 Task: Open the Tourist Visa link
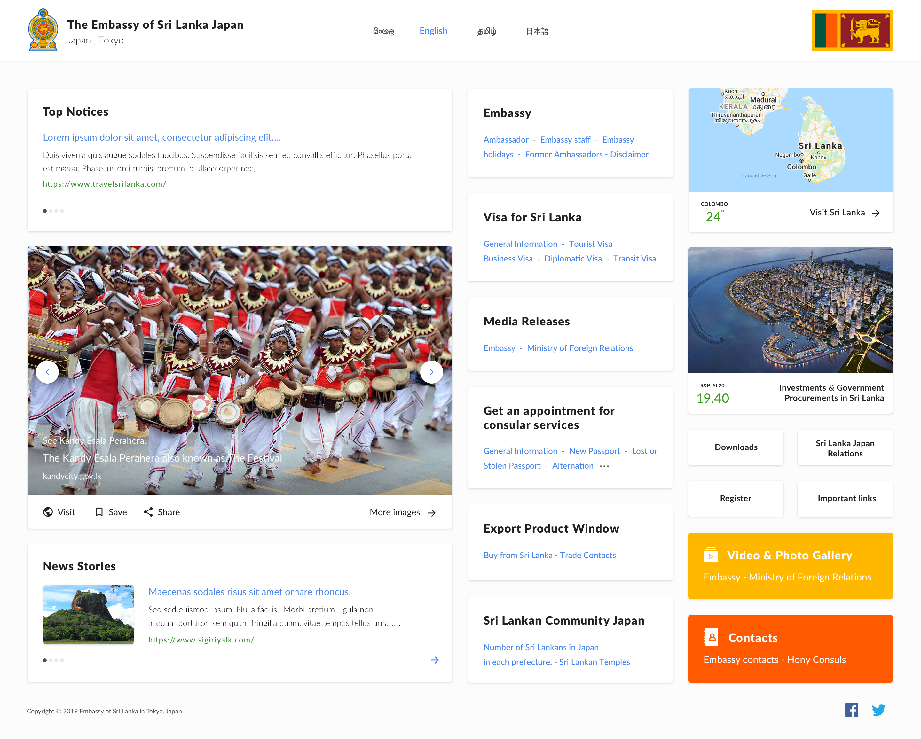pos(590,244)
